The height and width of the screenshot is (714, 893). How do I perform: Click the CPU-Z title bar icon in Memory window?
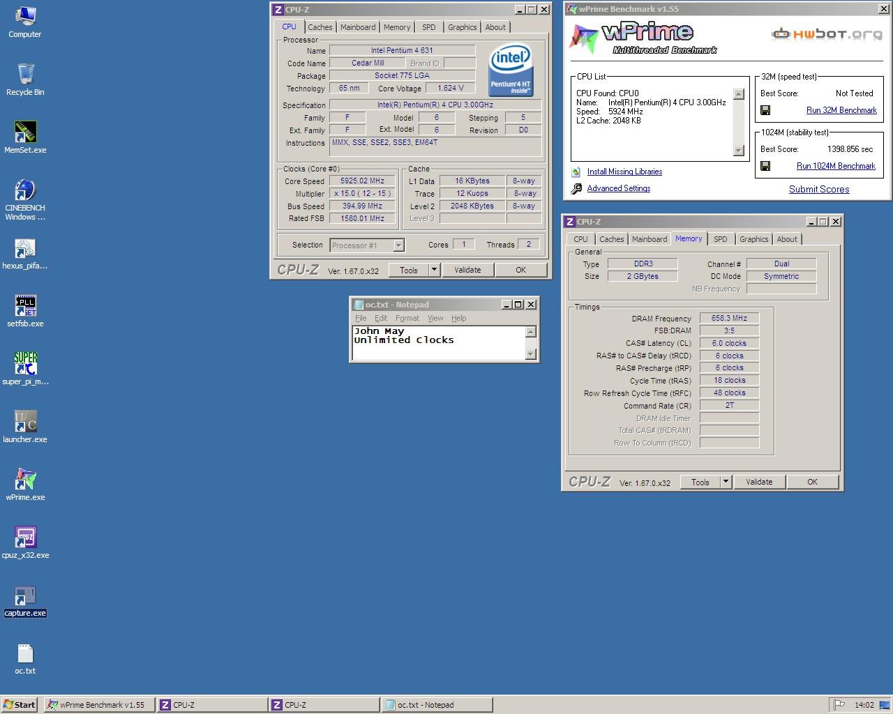click(x=570, y=222)
